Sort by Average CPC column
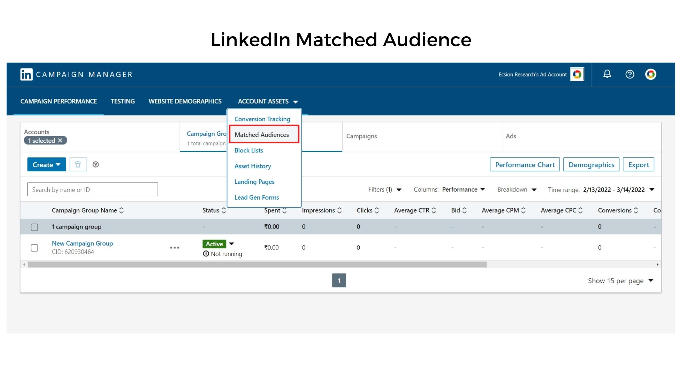 tap(561, 210)
